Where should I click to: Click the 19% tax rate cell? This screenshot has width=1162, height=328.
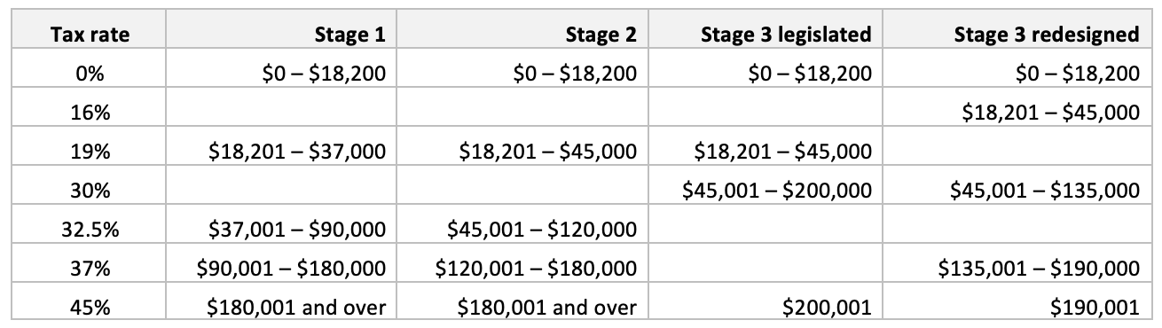pos(90,152)
